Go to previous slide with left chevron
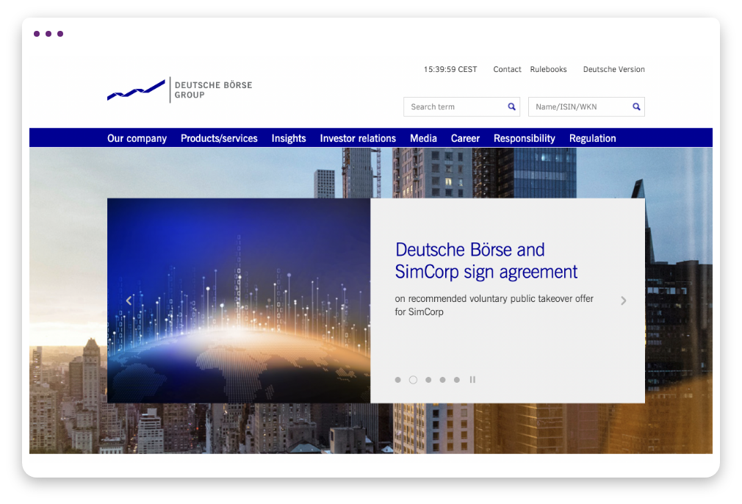742x504 pixels. click(x=129, y=300)
